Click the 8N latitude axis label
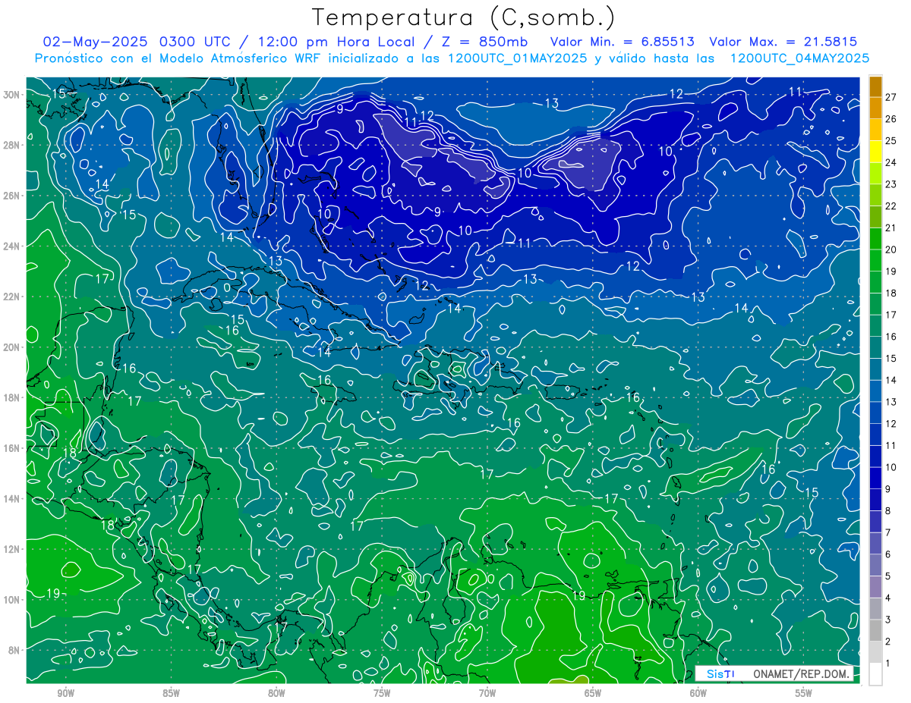The height and width of the screenshot is (703, 911). [x=15, y=650]
